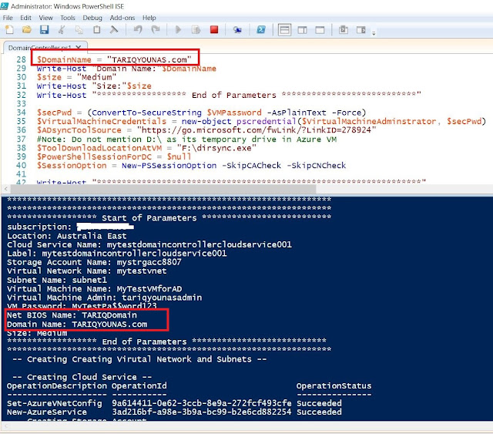Click the New script icon

[x=10, y=30]
